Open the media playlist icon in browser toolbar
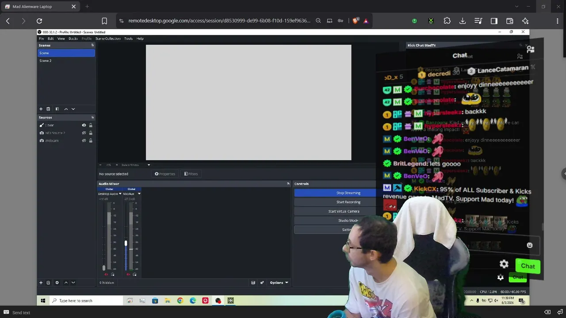Image resolution: width=566 pixels, height=318 pixels. coord(478,21)
